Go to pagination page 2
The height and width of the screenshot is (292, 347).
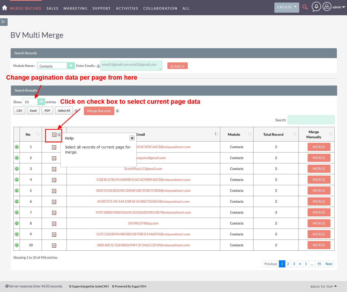tap(288, 264)
